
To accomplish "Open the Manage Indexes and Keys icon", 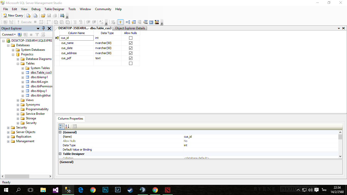I will click(134, 22).
